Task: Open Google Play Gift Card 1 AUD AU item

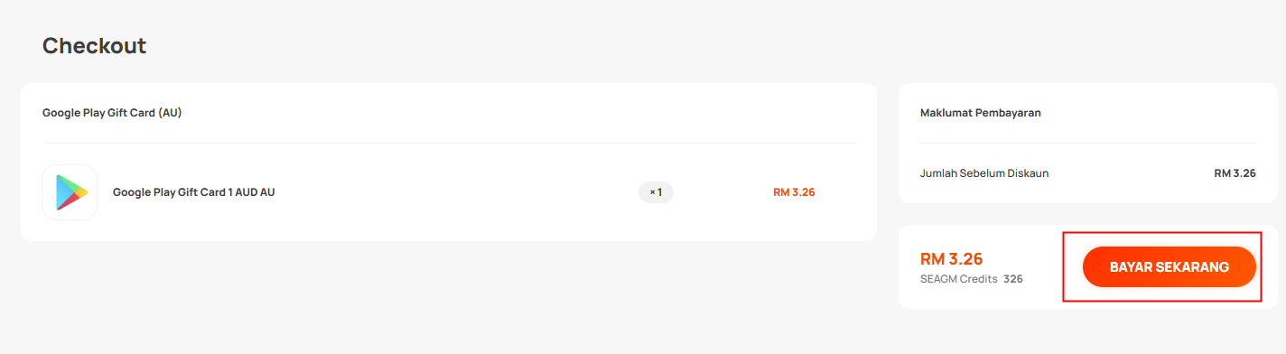Action: [x=193, y=192]
